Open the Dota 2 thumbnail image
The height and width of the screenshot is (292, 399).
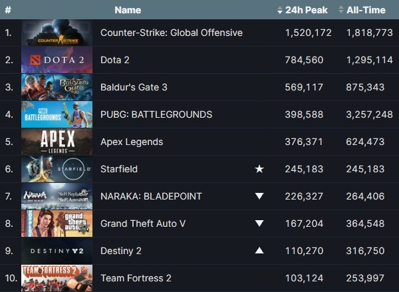pyautogui.click(x=57, y=60)
